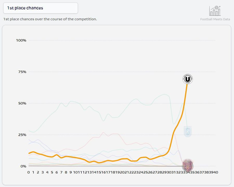Click round 0 on the x-axis
Screen dimensions: 234x187
pyautogui.click(x=29, y=172)
